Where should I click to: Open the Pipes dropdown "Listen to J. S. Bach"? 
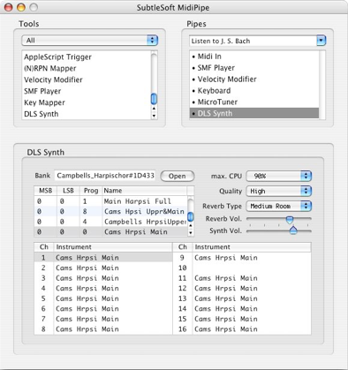pos(258,41)
